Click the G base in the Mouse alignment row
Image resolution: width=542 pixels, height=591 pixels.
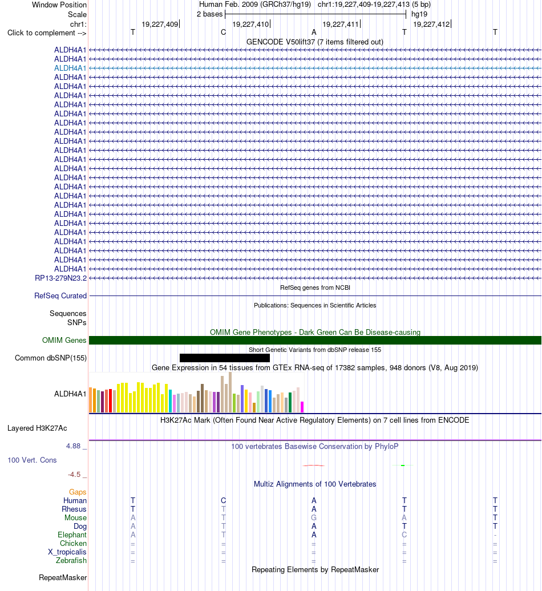pyautogui.click(x=314, y=517)
